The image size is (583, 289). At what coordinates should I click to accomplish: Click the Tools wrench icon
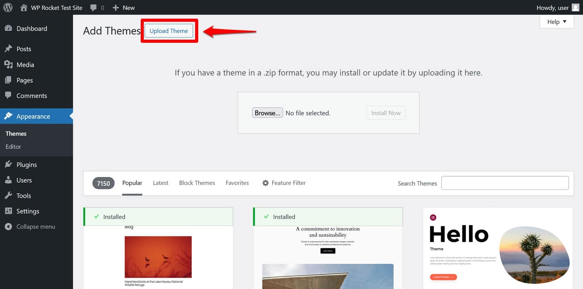(8, 196)
